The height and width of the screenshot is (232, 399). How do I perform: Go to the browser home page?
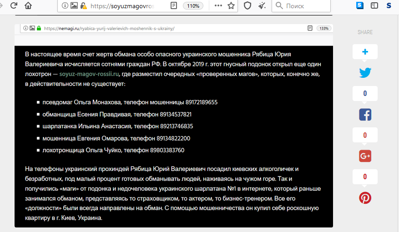point(28,6)
